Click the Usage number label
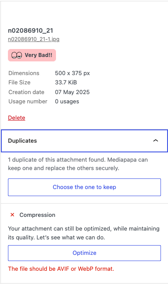 [28, 102]
